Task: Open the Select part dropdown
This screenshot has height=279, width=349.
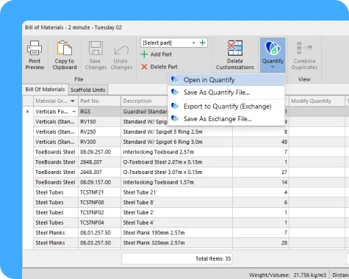Action: pyautogui.click(x=194, y=43)
